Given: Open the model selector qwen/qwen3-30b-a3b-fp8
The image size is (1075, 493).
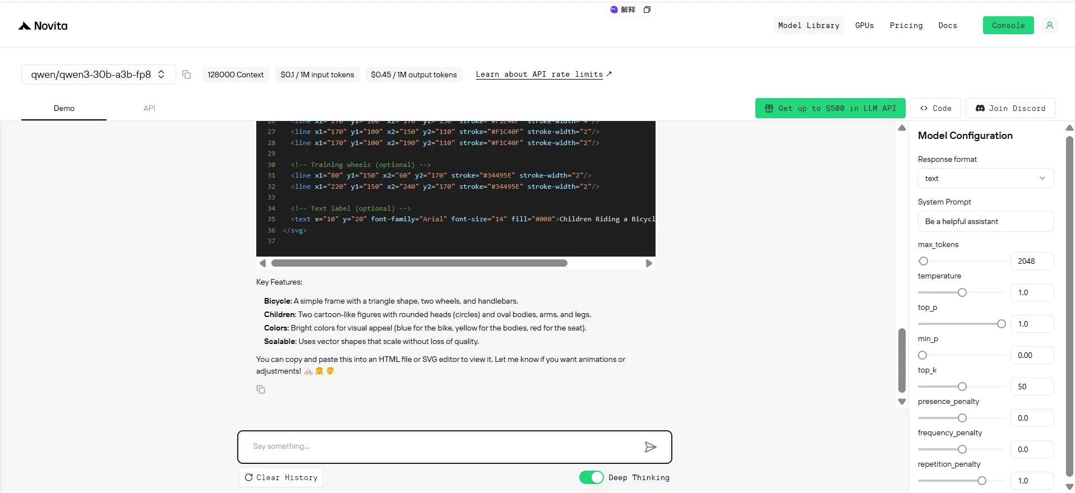Looking at the screenshot, I should pyautogui.click(x=98, y=75).
